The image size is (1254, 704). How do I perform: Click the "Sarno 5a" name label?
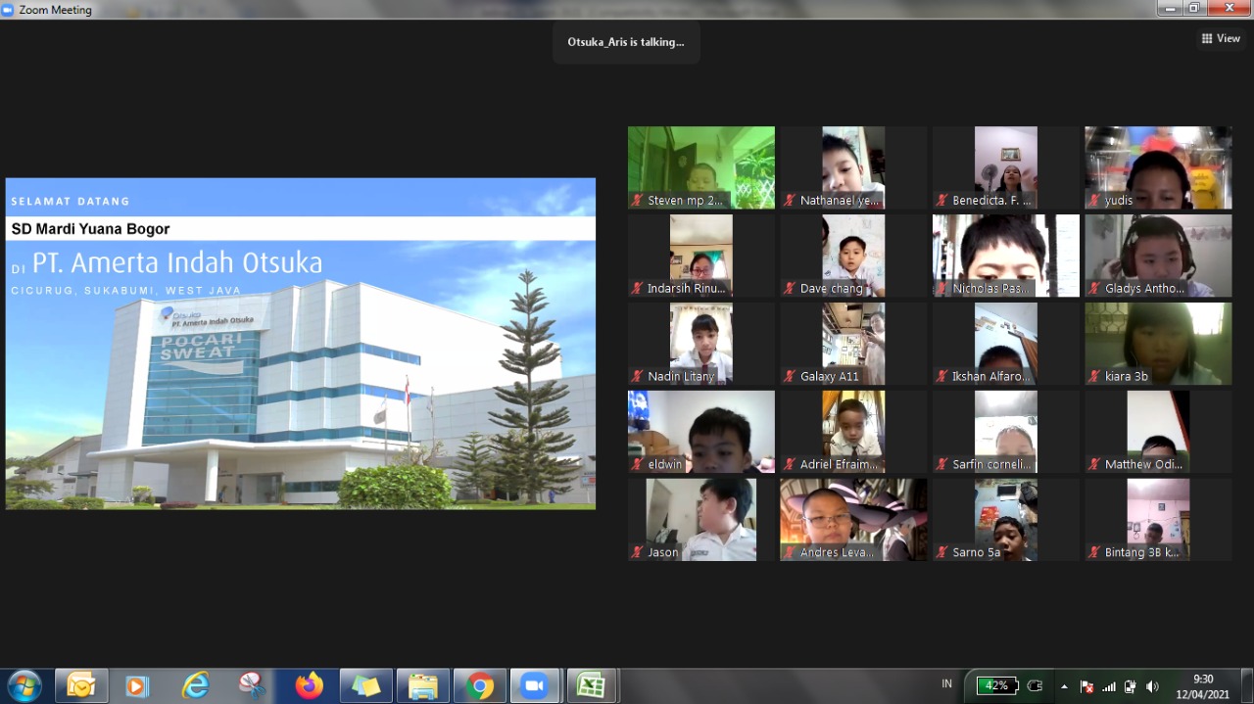click(977, 553)
